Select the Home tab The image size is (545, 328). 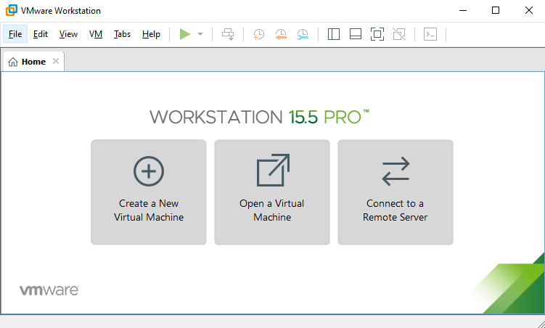click(33, 62)
